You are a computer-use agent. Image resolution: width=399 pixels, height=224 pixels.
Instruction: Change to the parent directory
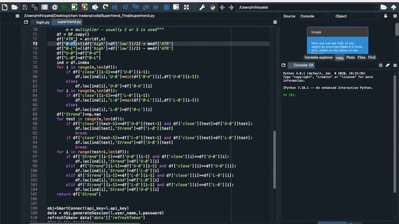[x=393, y=7]
